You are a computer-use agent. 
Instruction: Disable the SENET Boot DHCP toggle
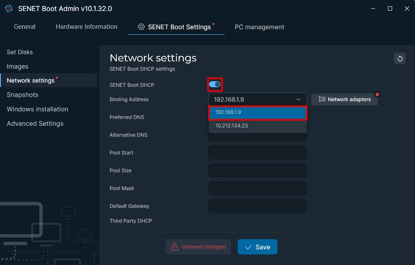pyautogui.click(x=215, y=85)
